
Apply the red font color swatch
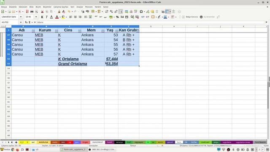click(57, 17)
